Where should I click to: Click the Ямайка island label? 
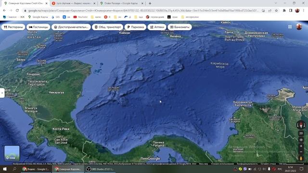175,36
